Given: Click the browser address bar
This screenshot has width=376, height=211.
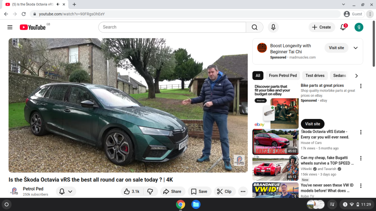Looking at the screenshot, I should pos(185,14).
